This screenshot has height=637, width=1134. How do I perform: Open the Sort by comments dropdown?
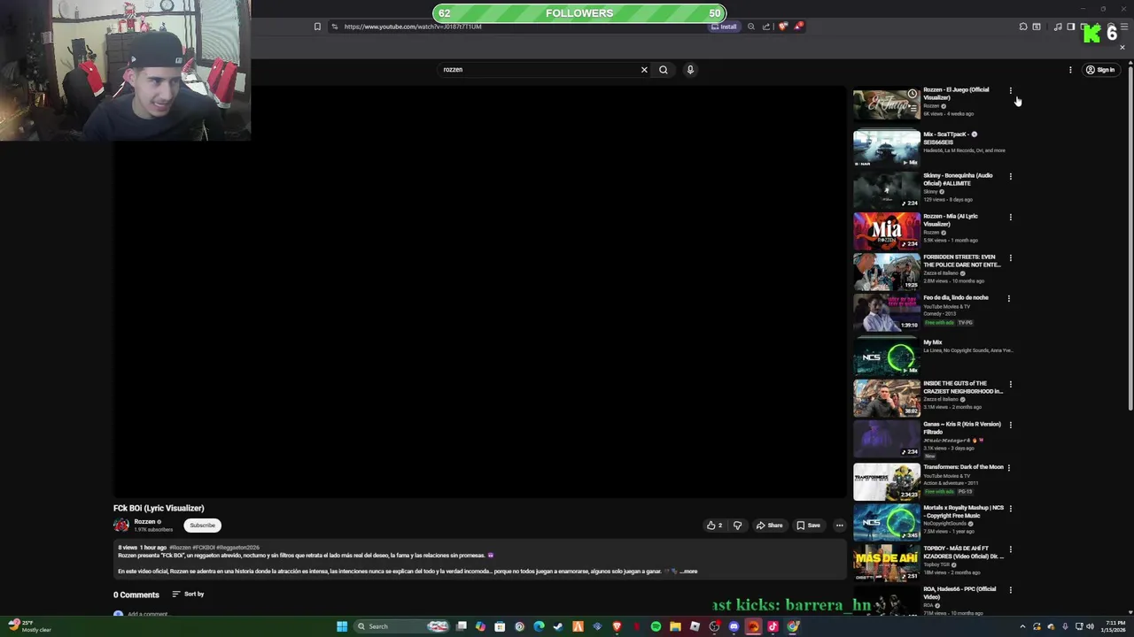click(188, 595)
